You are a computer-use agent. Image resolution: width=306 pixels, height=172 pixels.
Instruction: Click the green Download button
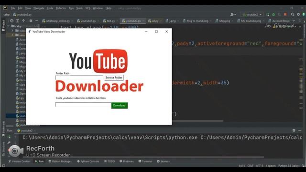point(119,106)
